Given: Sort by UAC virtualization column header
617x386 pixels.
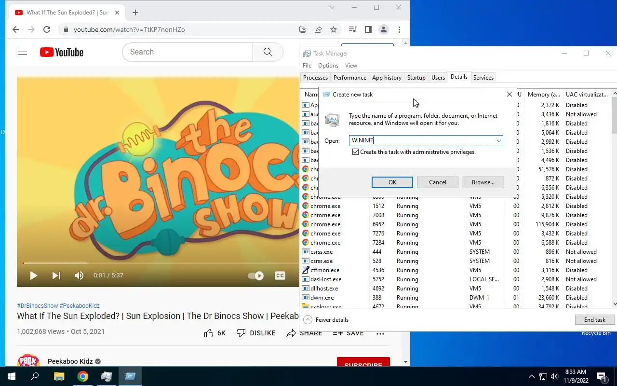Looking at the screenshot, I should [587, 95].
